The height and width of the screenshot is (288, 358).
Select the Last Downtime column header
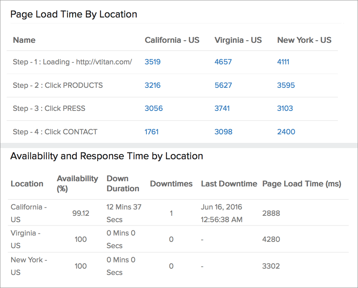229,184
